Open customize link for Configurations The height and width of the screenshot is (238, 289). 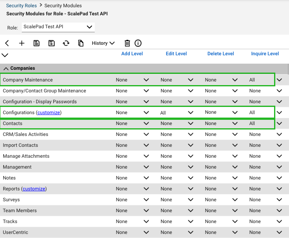tap(49, 113)
